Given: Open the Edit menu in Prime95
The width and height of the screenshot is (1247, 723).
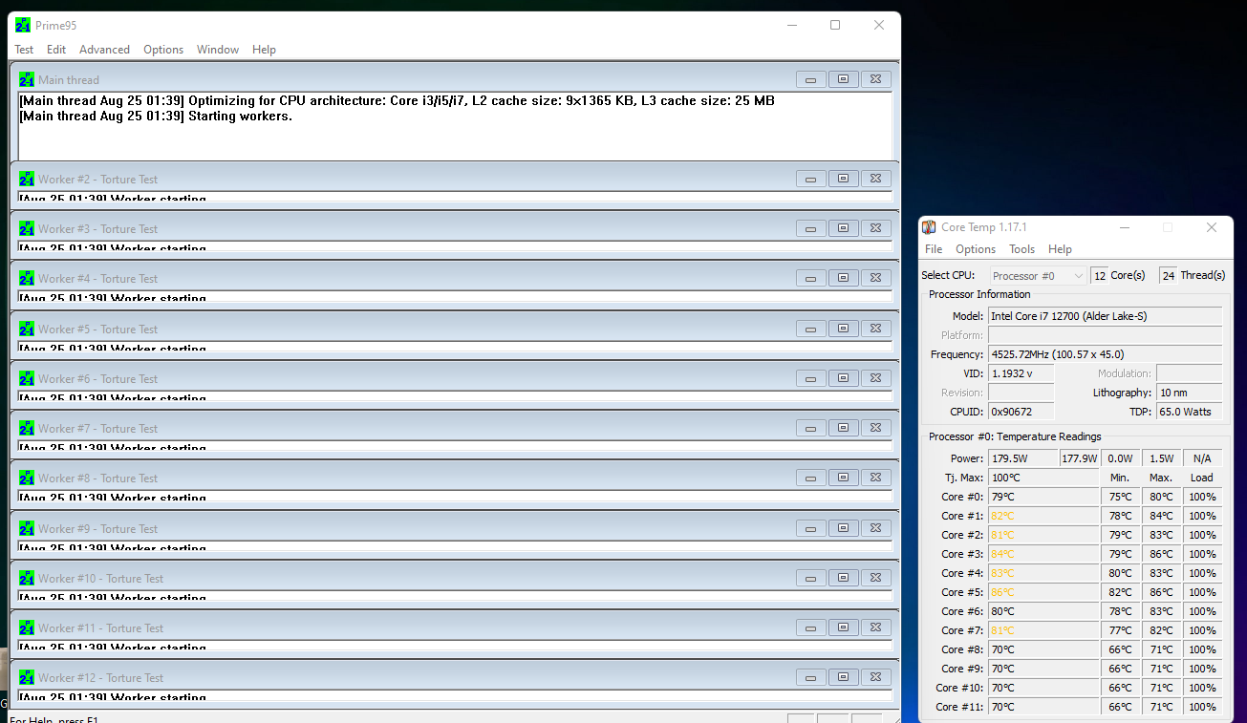Looking at the screenshot, I should 56,50.
